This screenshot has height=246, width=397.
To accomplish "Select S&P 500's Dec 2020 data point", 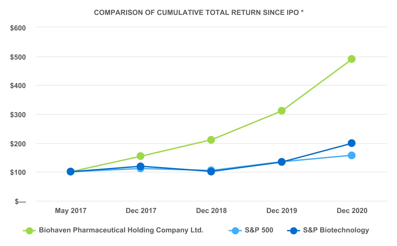I will [x=351, y=155].
